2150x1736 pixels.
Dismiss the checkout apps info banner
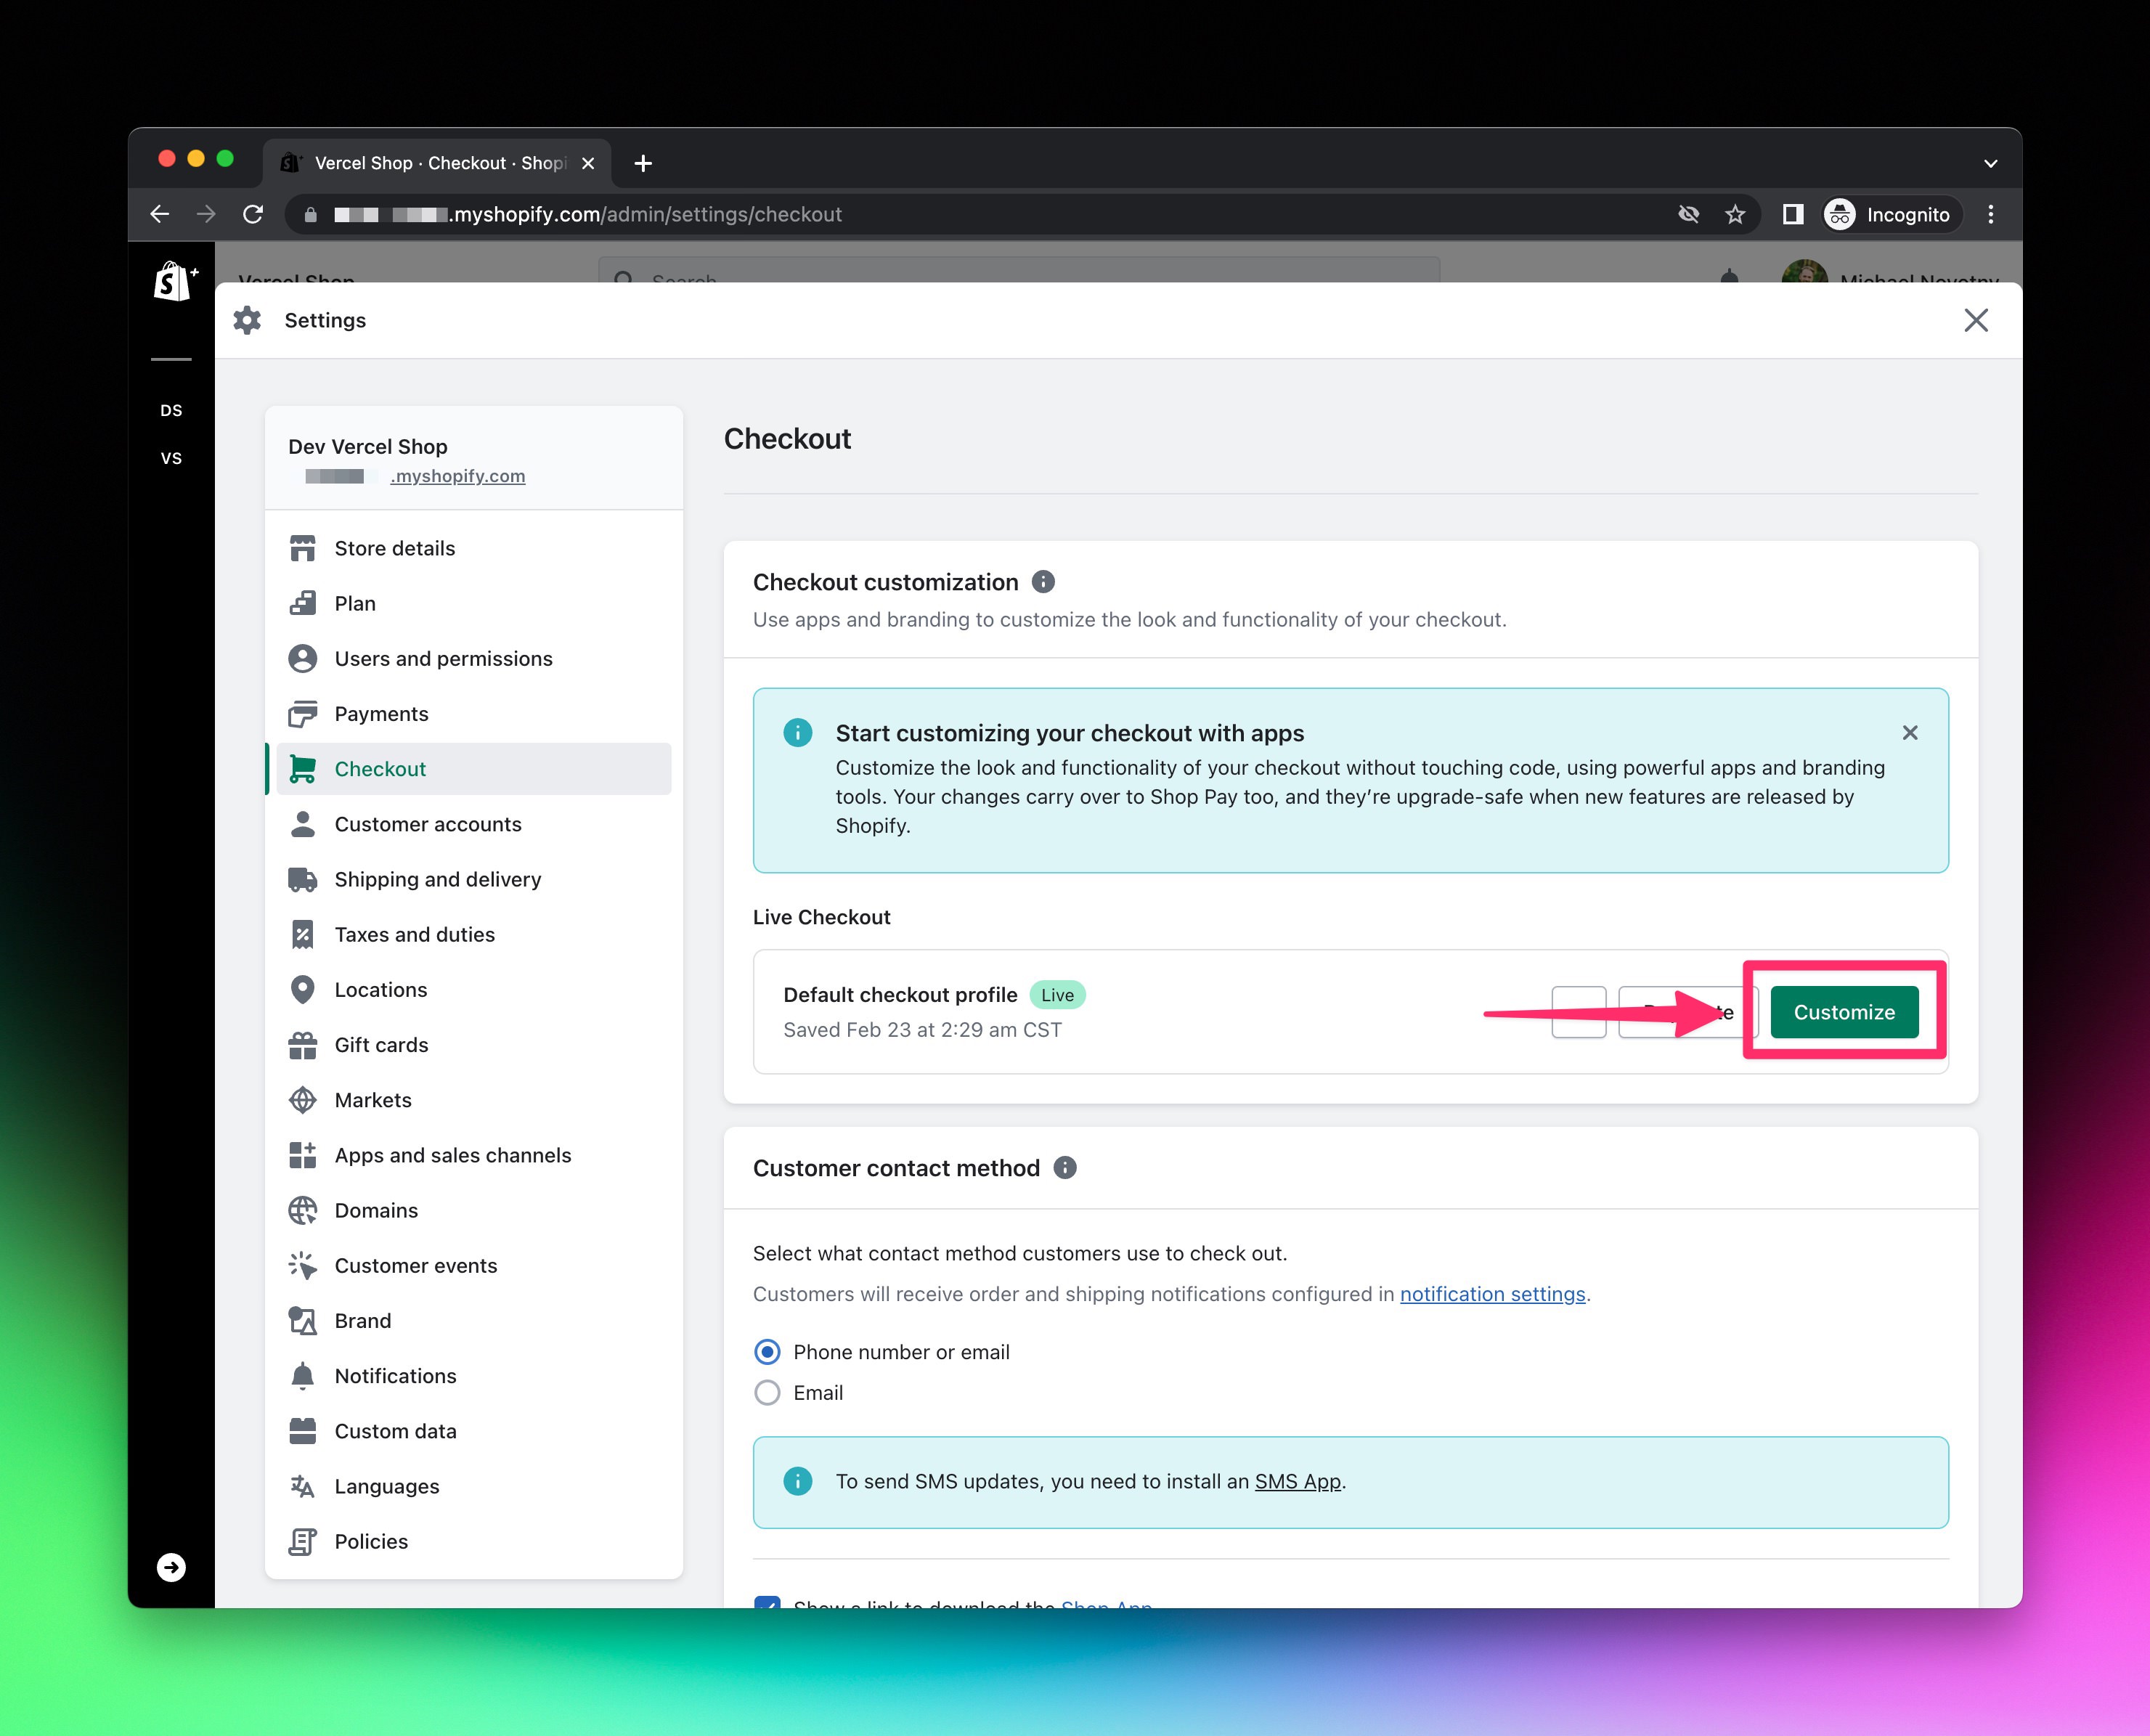(1910, 733)
